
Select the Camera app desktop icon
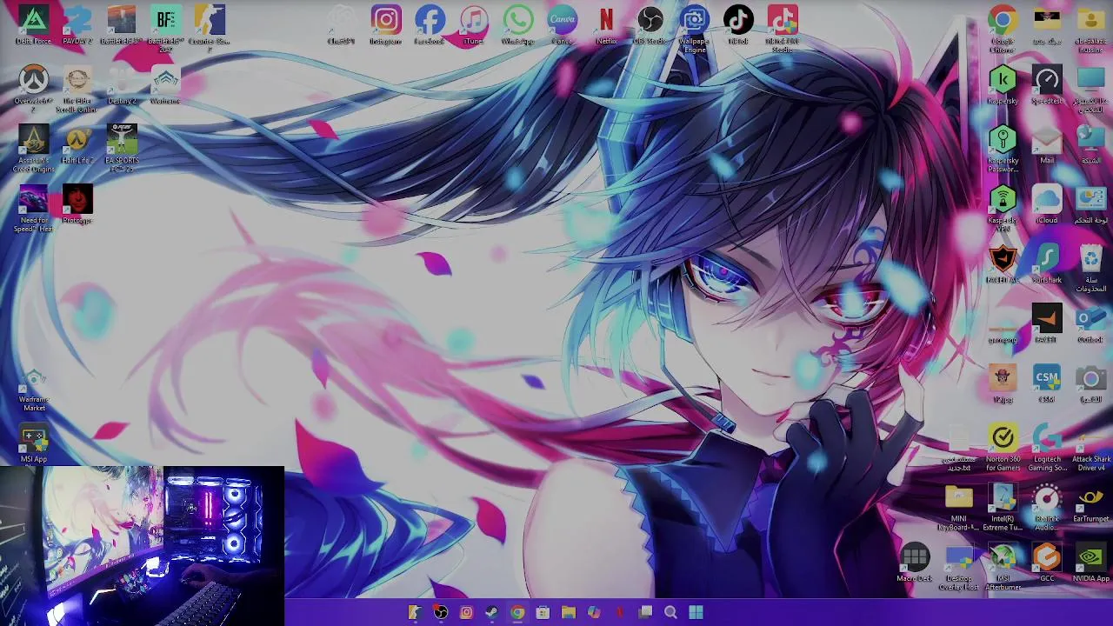point(1090,384)
